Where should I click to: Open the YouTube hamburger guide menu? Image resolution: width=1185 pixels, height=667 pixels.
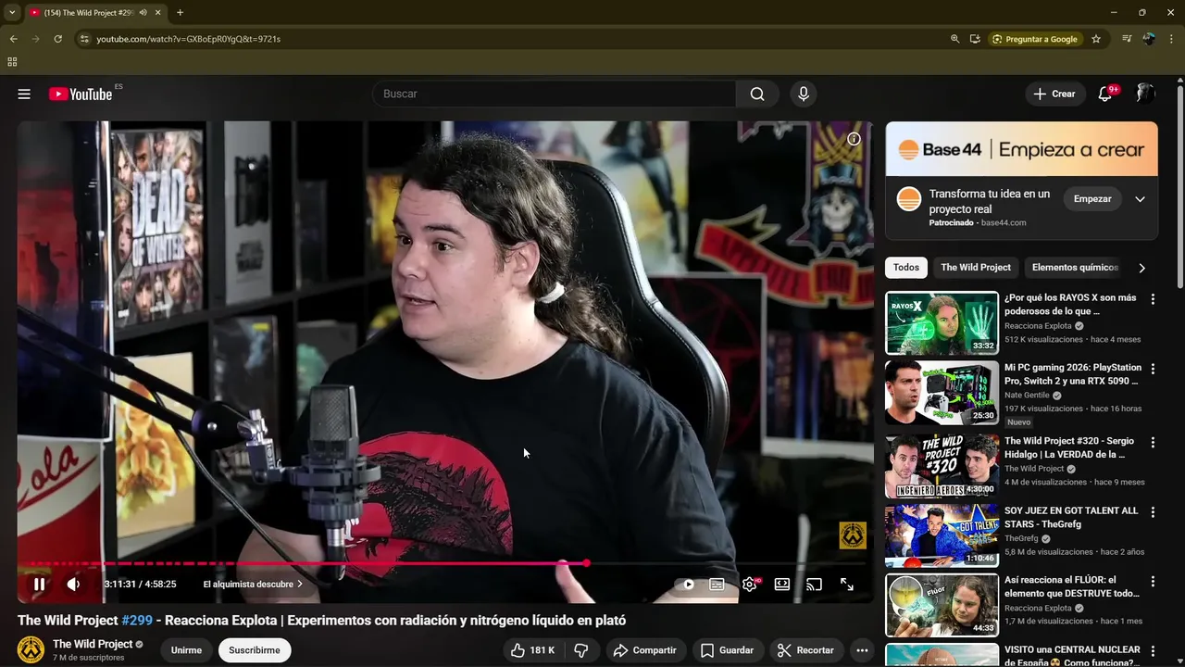tap(24, 94)
